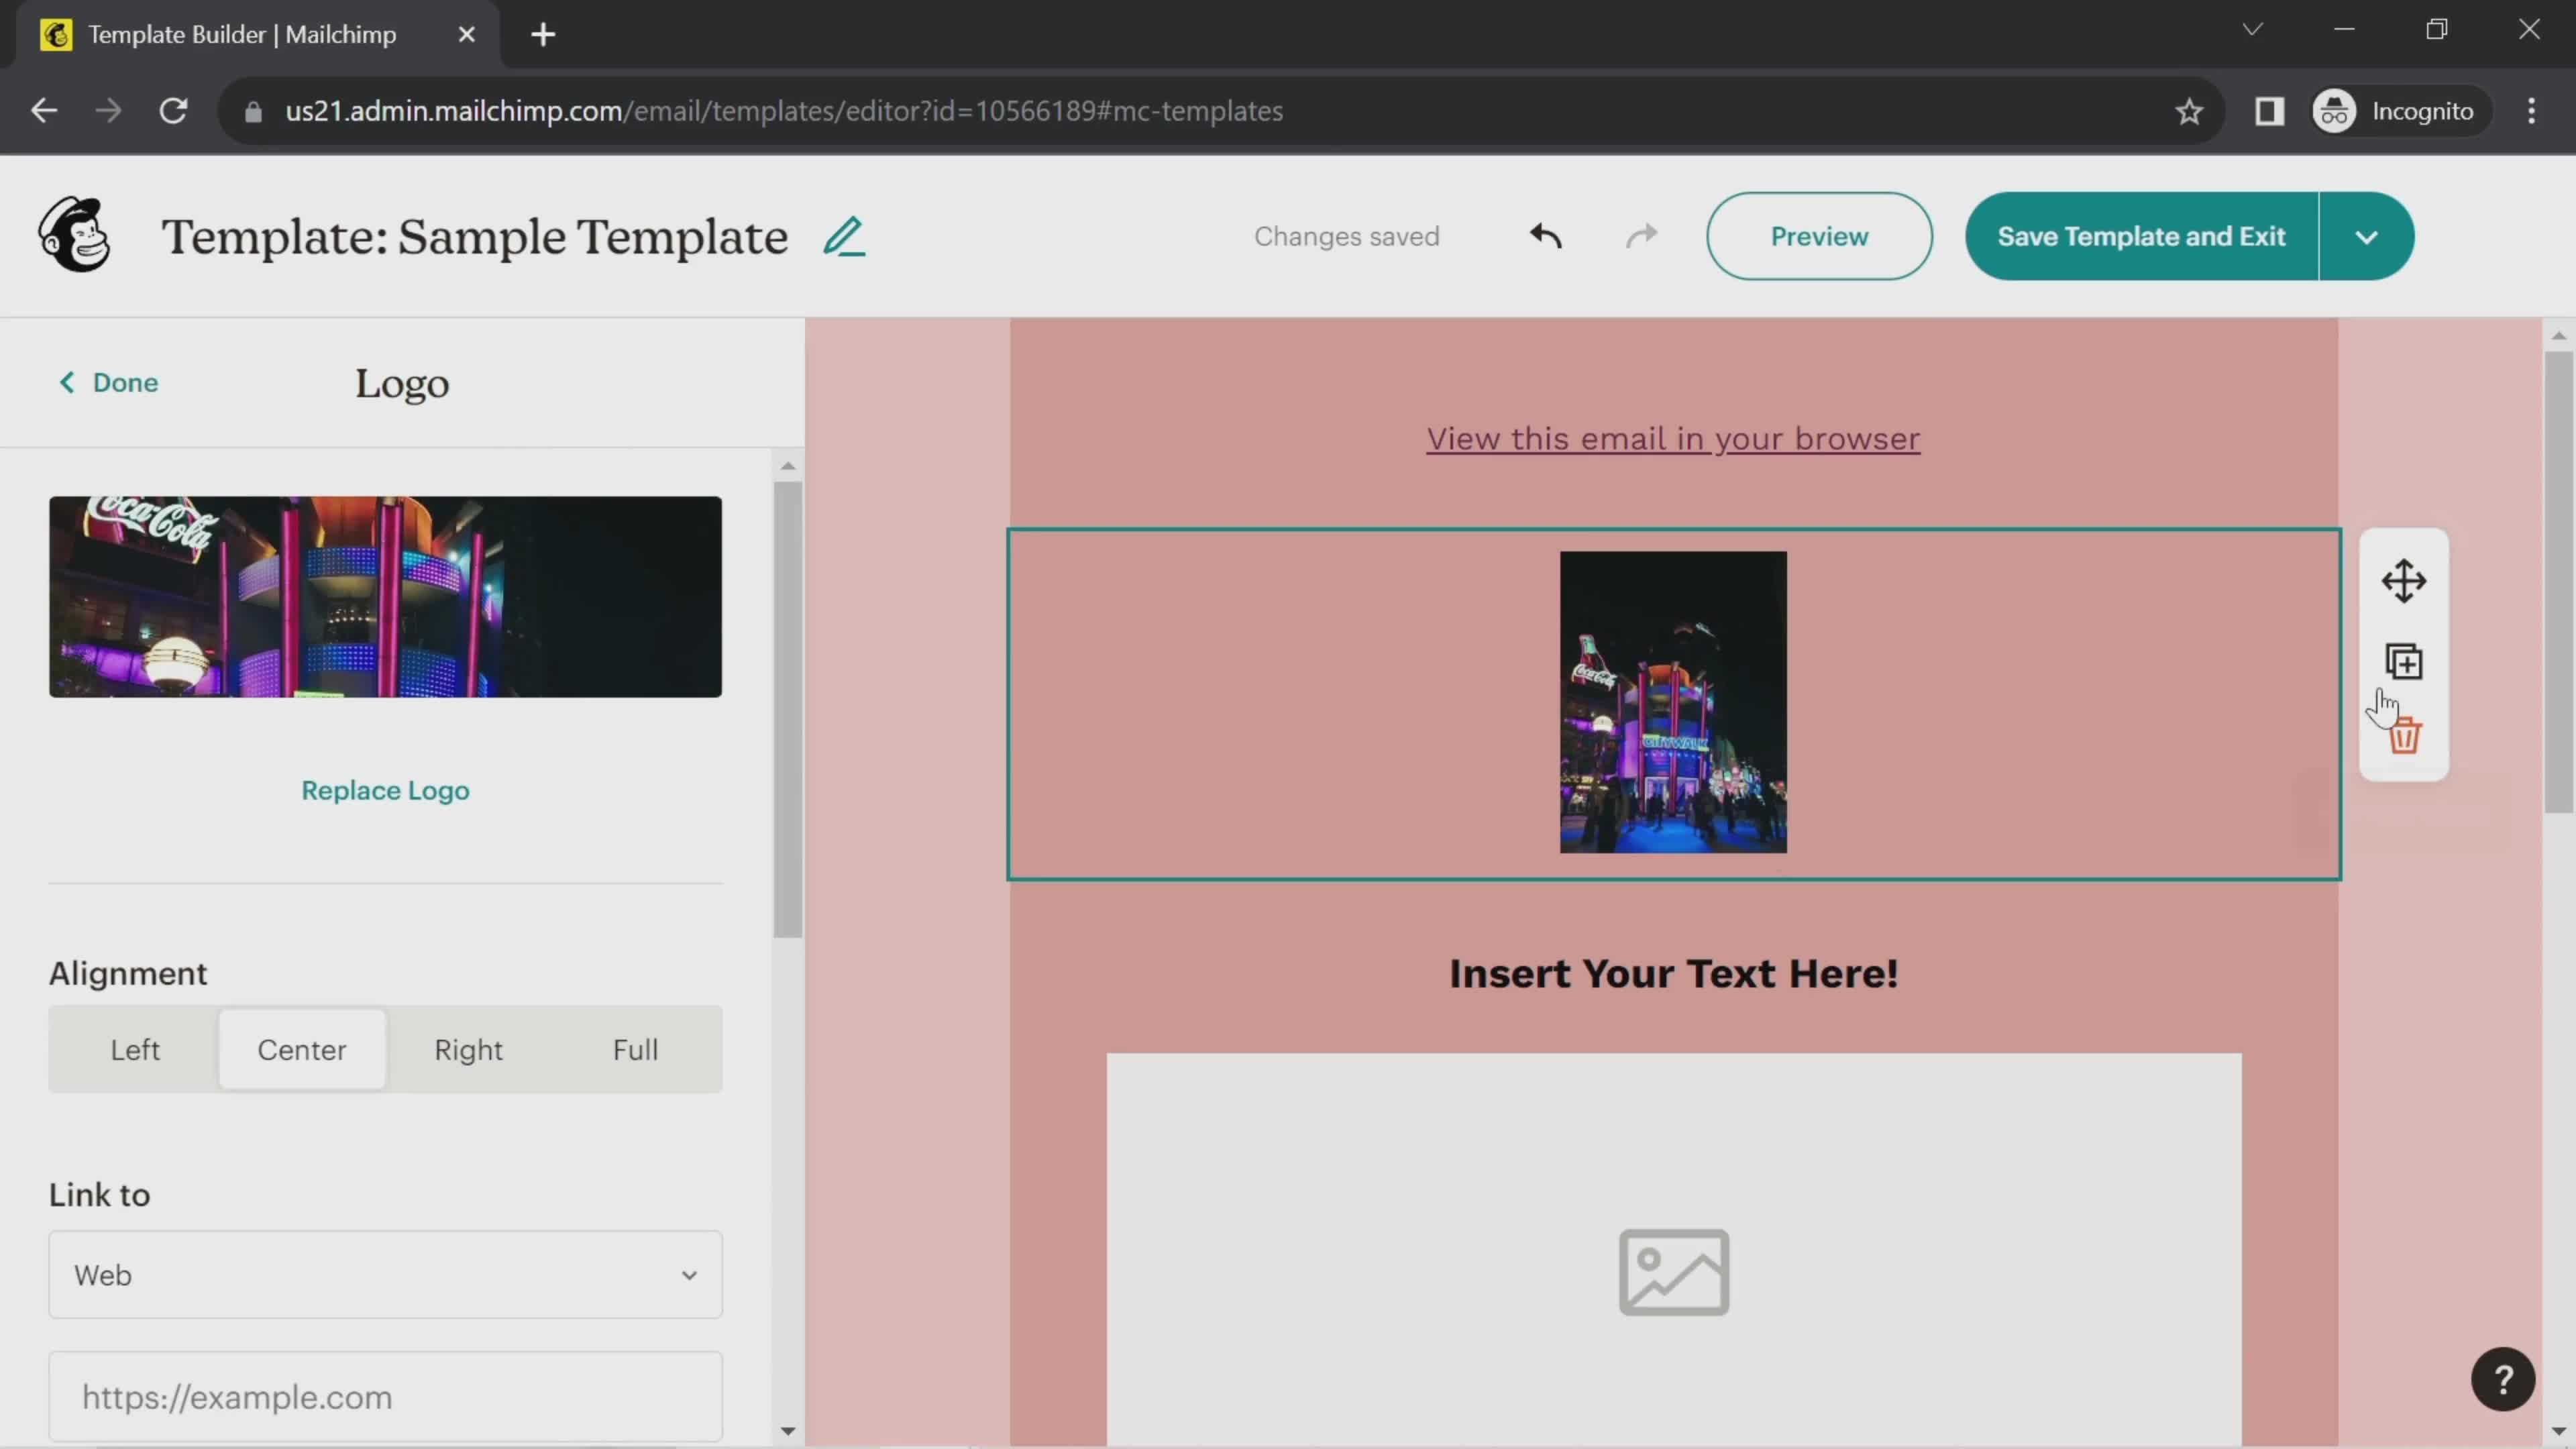Image resolution: width=2576 pixels, height=1449 pixels.
Task: Click Replace Logo link
Action: tap(385, 790)
